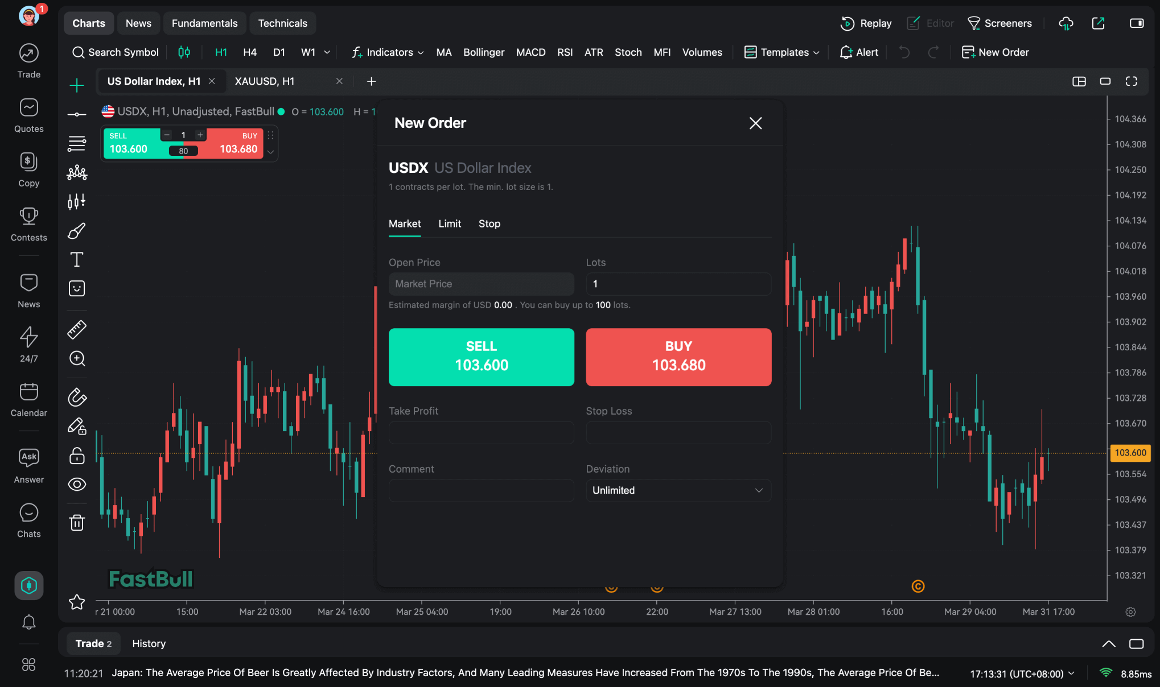Click the trash delete drawings icon
The image size is (1160, 687).
pyautogui.click(x=77, y=523)
